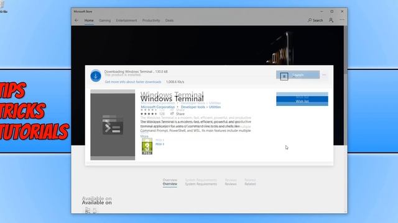Select the Overview section tab

click(170, 184)
